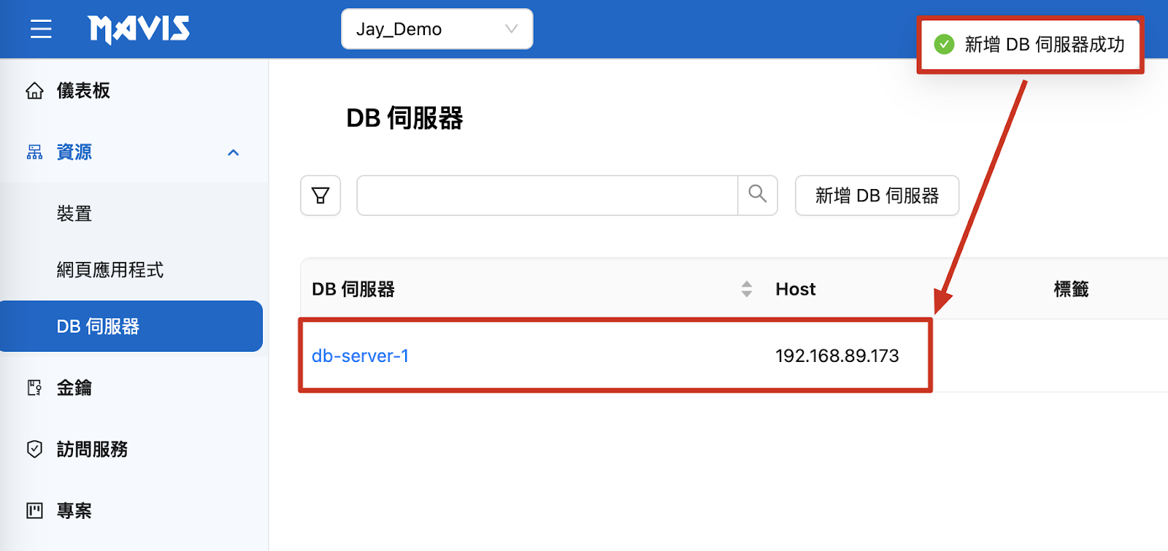Select DB 伺服器 in sidebar
The image size is (1168, 551).
pyautogui.click(x=99, y=326)
